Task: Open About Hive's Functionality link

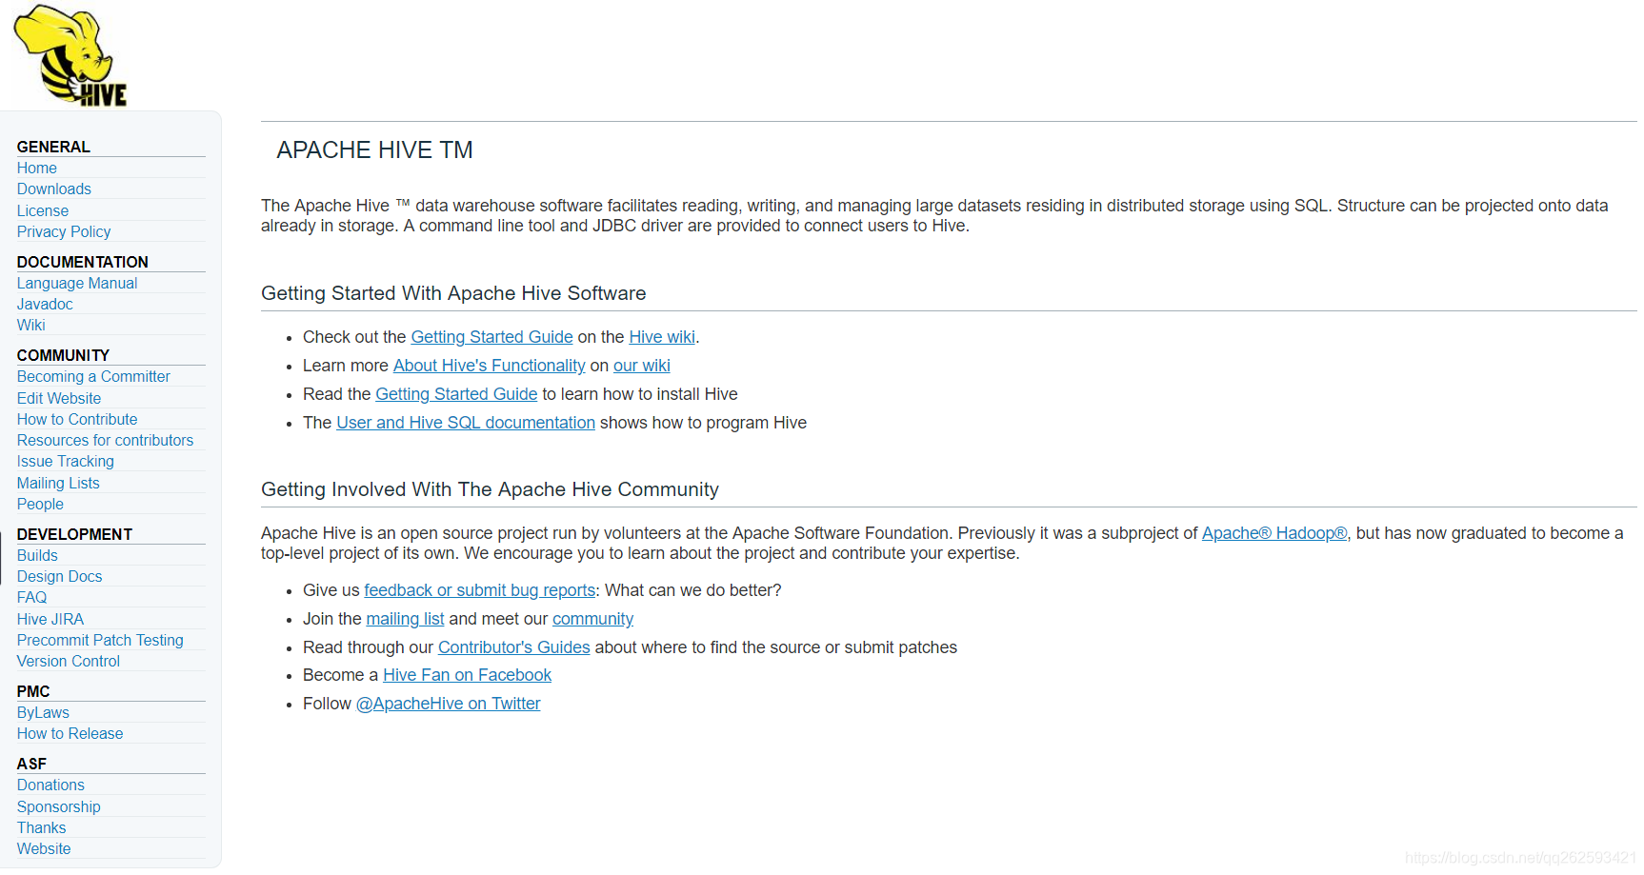Action: [490, 366]
